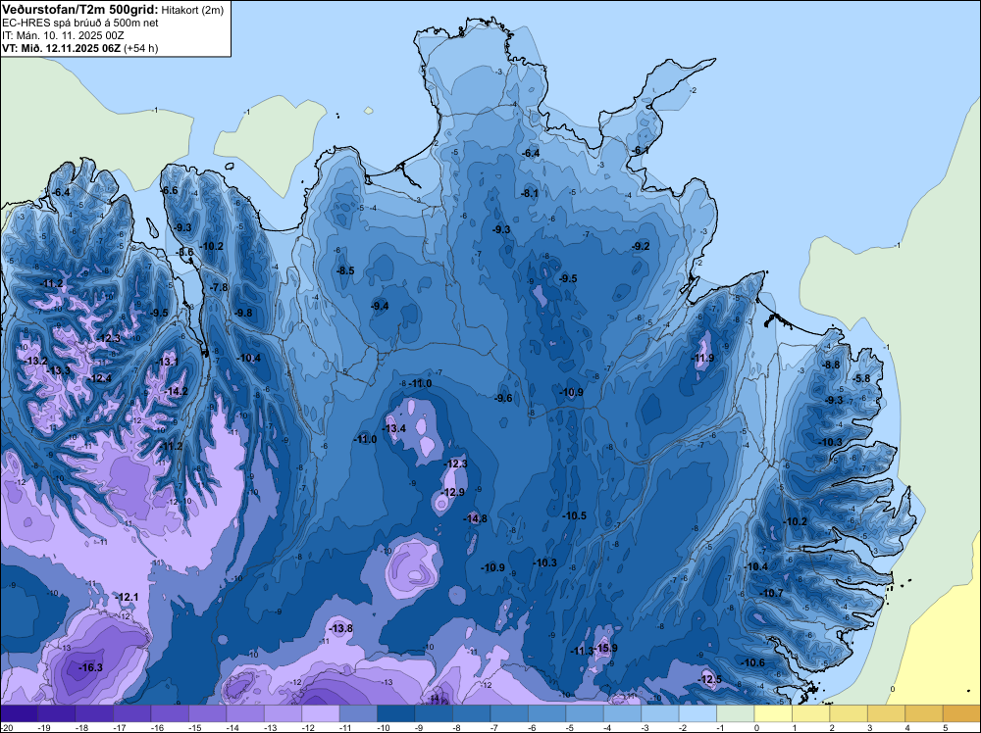This screenshot has height=733, width=981.
Task: Click the -13.3 temperature reading
Action: 59,371
